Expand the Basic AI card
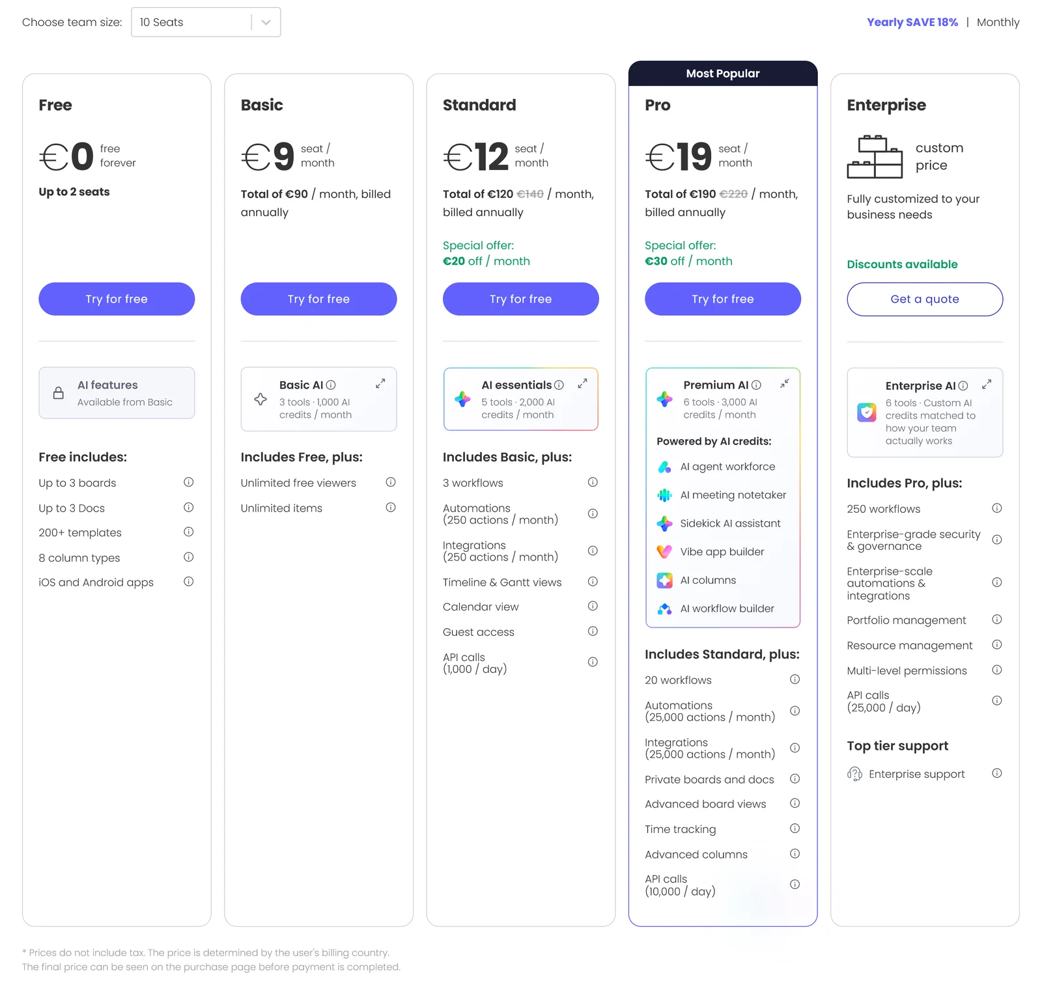1042x986 pixels. coord(380,384)
